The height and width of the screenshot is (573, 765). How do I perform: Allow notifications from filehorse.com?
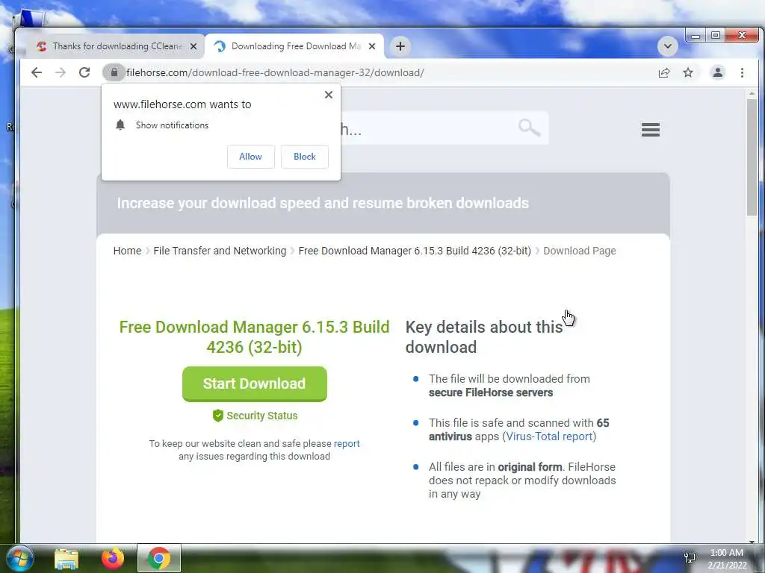(x=251, y=157)
